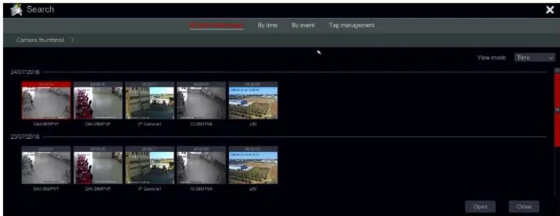The image size is (560, 216).
Task: Click the scrollbar up arrow
Action: tap(557, 70)
